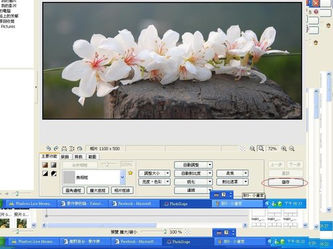Click the checkered icon beside the 100 % preview box

pos(188,232)
